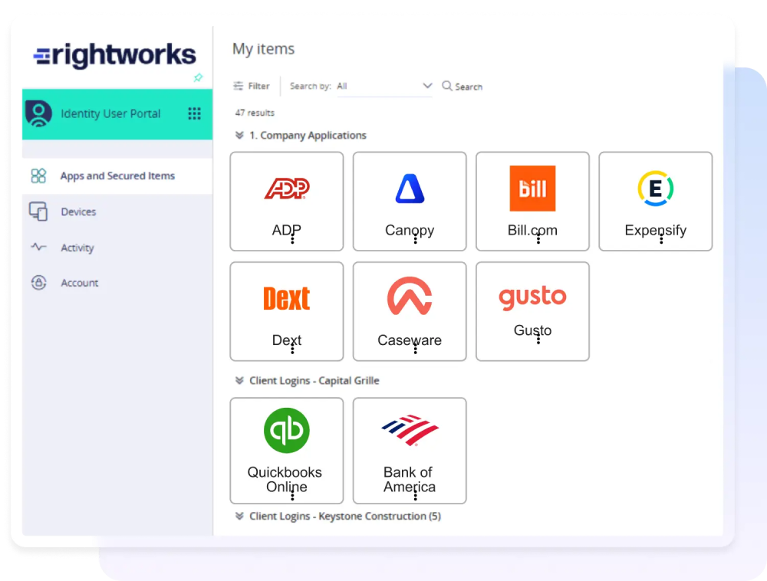
Task: Go to Account settings
Action: pyautogui.click(x=80, y=283)
